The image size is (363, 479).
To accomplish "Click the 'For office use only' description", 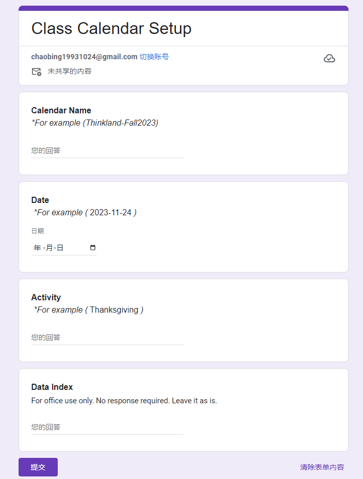I will click(x=124, y=400).
